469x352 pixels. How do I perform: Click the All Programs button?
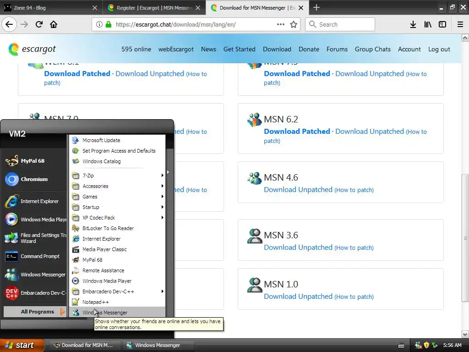coord(35,312)
